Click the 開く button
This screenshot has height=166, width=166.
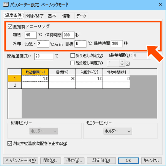pyautogui.click(x=50, y=160)
